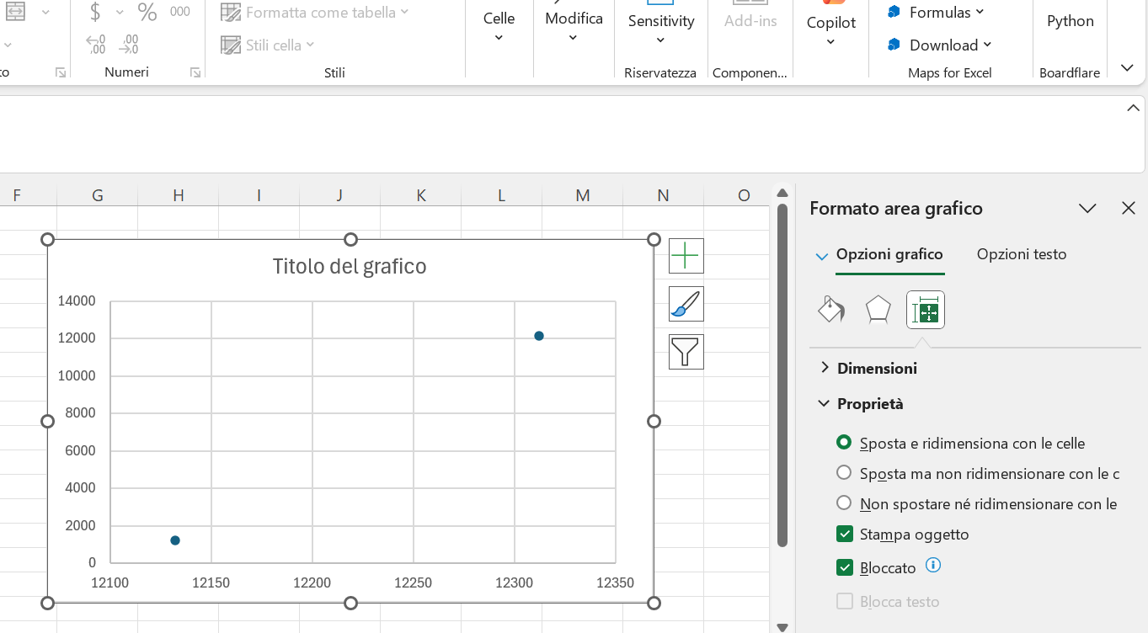Collapse the formula bar

pyautogui.click(x=1133, y=108)
